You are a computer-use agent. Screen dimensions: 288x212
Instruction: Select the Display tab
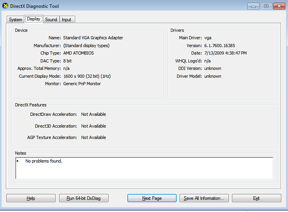point(34,19)
